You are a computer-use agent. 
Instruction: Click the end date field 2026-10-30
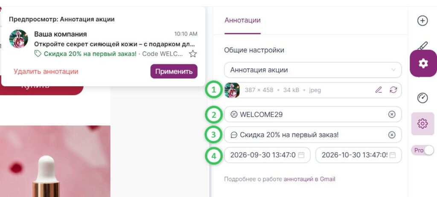[x=358, y=155]
